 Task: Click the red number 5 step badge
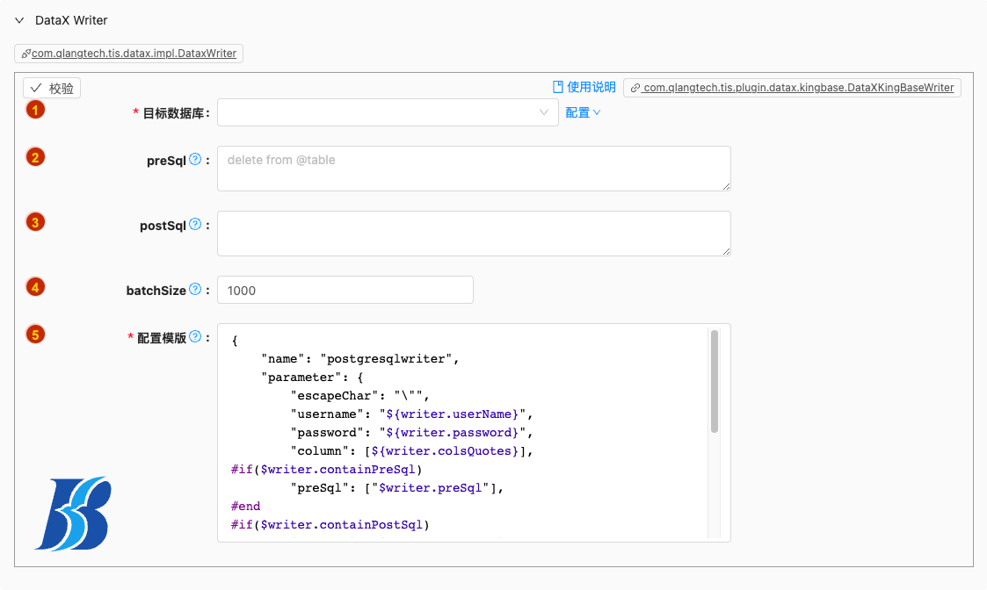pos(34,334)
